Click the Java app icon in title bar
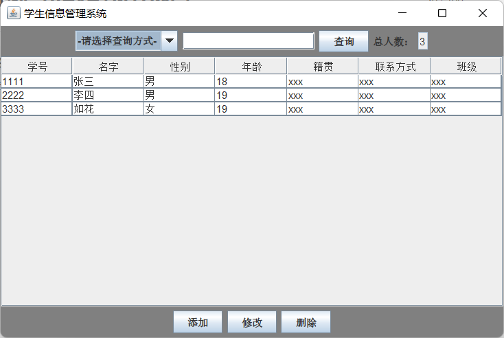This screenshot has width=504, height=338. point(14,13)
